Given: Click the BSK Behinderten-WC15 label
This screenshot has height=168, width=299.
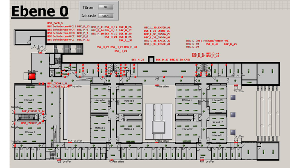Looking at the screenshot, I should pos(62,27).
